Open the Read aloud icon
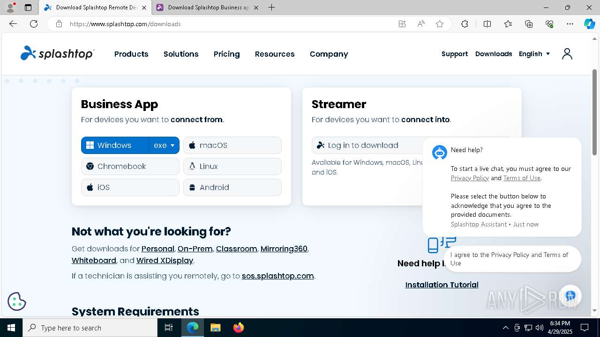600x337 pixels. point(421,24)
